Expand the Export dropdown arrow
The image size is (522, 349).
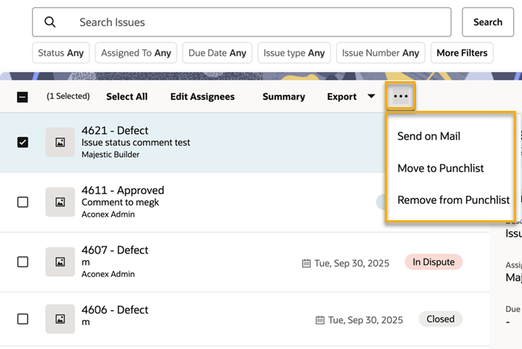tap(371, 97)
